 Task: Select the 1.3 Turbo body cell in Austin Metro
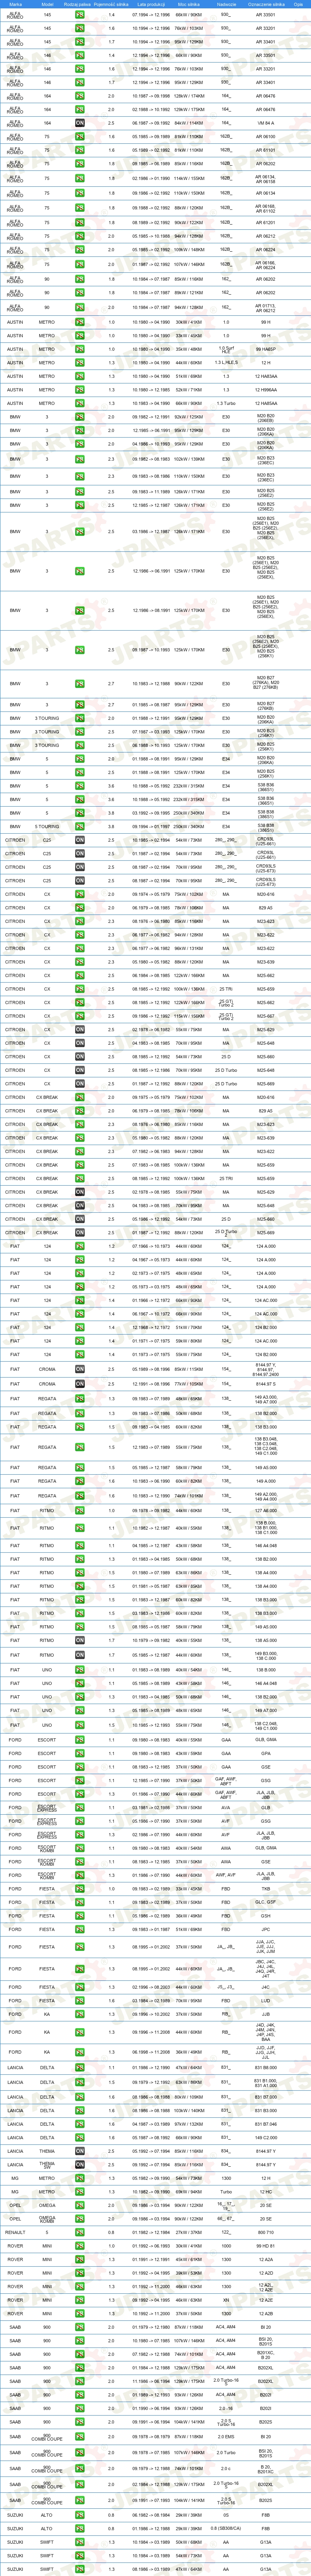(x=226, y=403)
